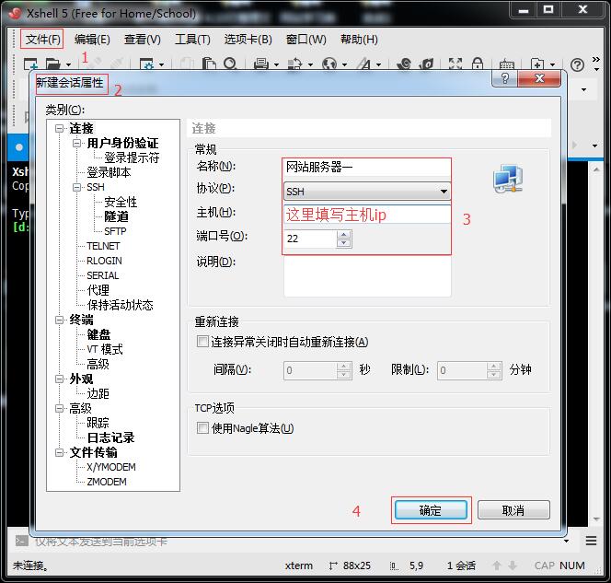Click the Xftp toolbar icon

pos(405,64)
